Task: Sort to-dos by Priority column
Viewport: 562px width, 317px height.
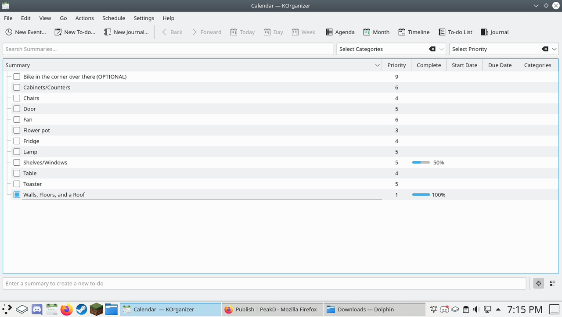Action: [x=396, y=65]
